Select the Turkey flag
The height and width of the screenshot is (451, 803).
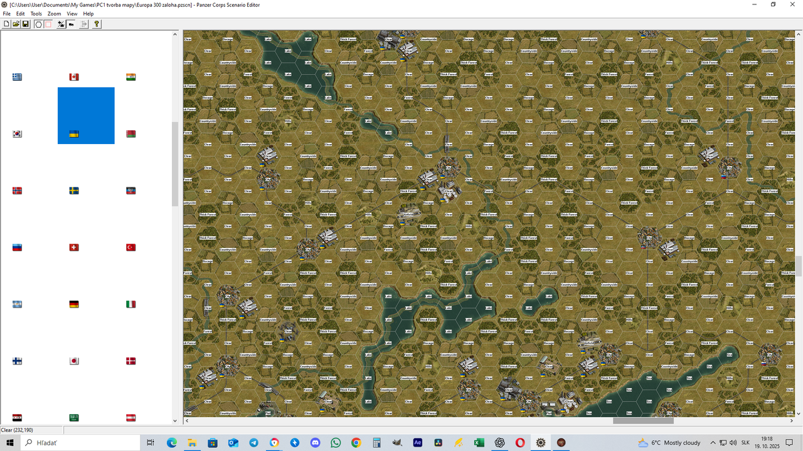click(131, 247)
